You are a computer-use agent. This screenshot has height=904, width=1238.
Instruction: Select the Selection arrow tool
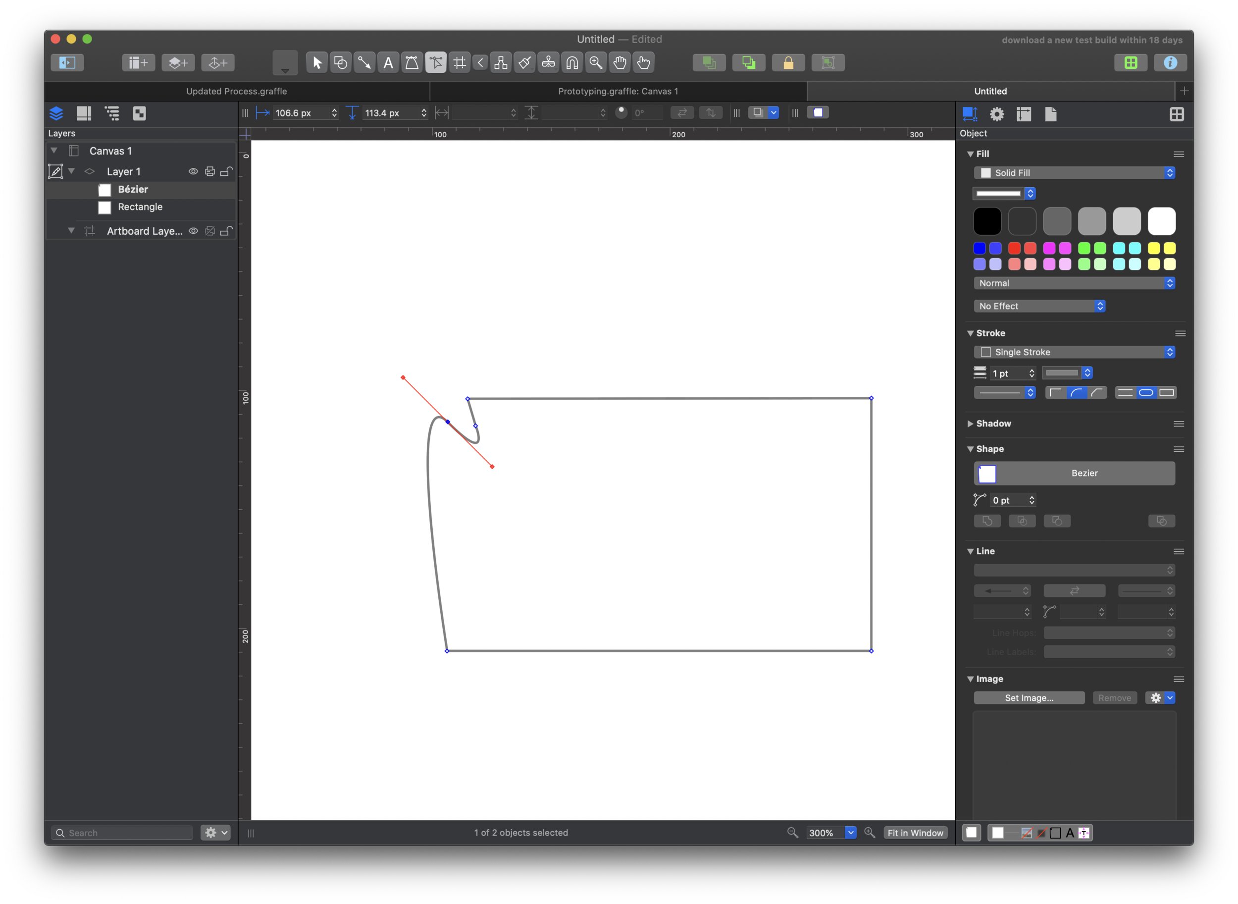tap(316, 62)
